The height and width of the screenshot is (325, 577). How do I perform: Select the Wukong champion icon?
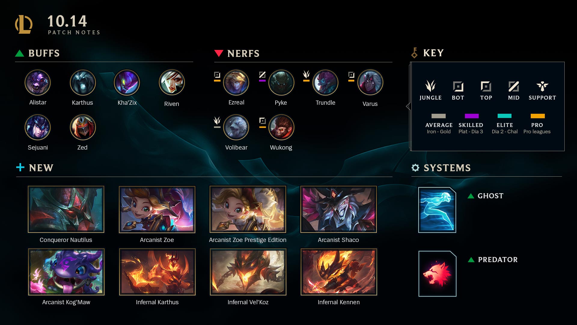pos(281,127)
